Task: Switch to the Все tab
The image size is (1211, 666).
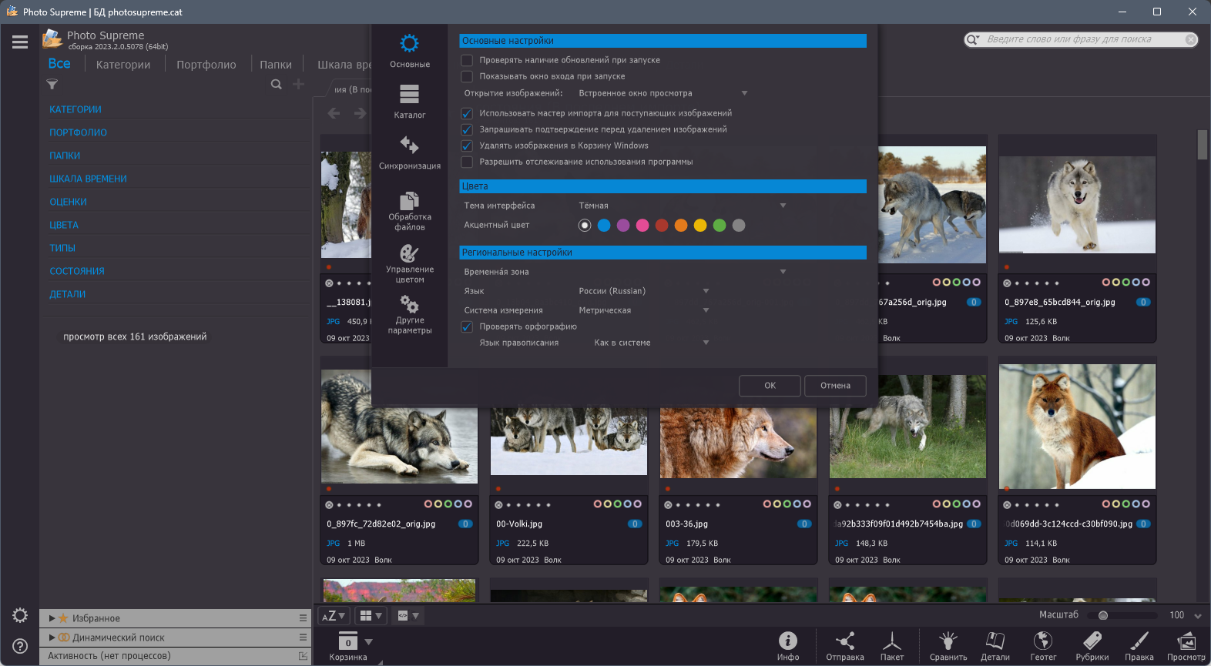Action: tap(59, 64)
